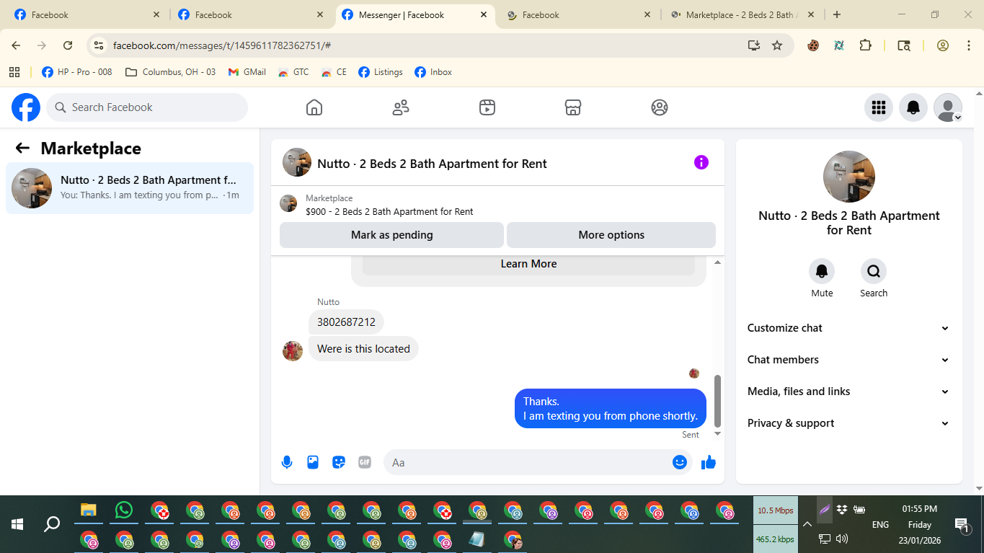Click the chat scroll down arrow
Viewport: 984px width, 553px height.
717,434
